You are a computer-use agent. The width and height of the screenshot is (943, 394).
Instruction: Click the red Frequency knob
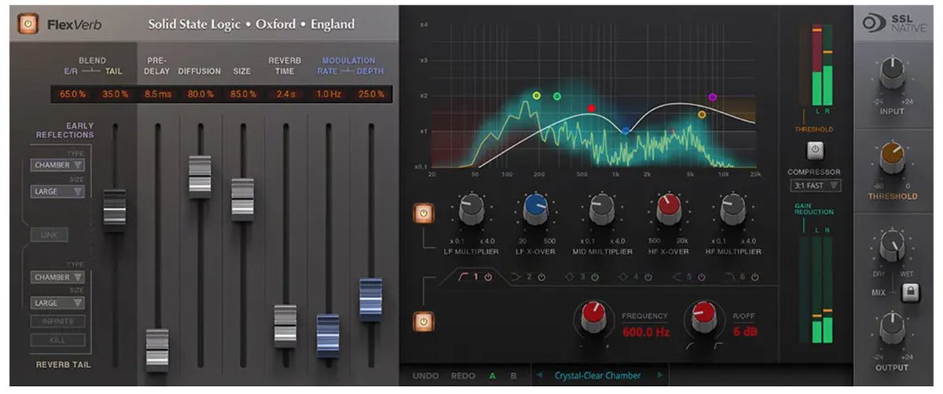[595, 319]
